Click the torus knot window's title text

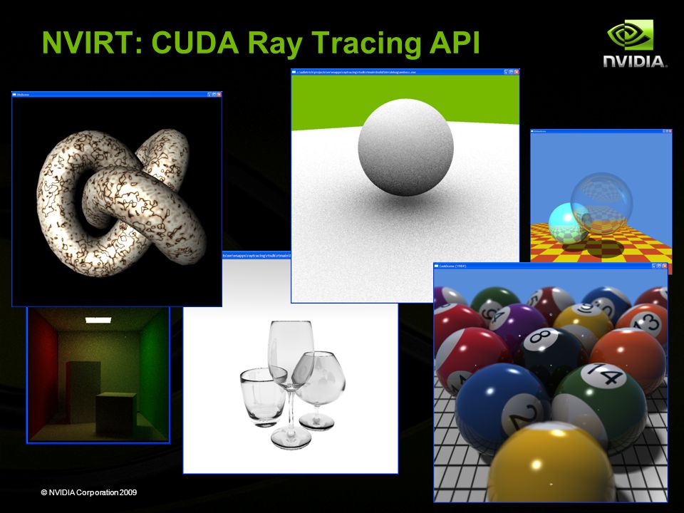coord(23,94)
